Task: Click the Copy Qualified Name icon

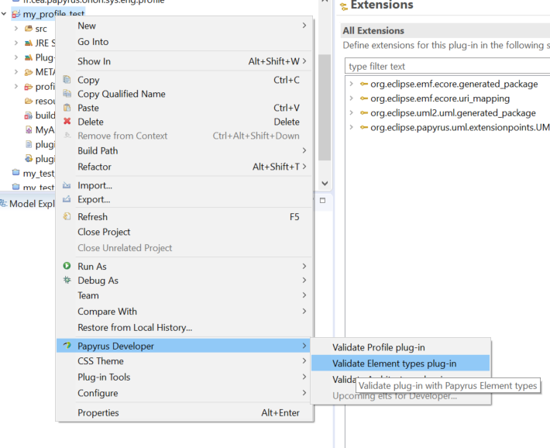Action: pyautogui.click(x=67, y=94)
